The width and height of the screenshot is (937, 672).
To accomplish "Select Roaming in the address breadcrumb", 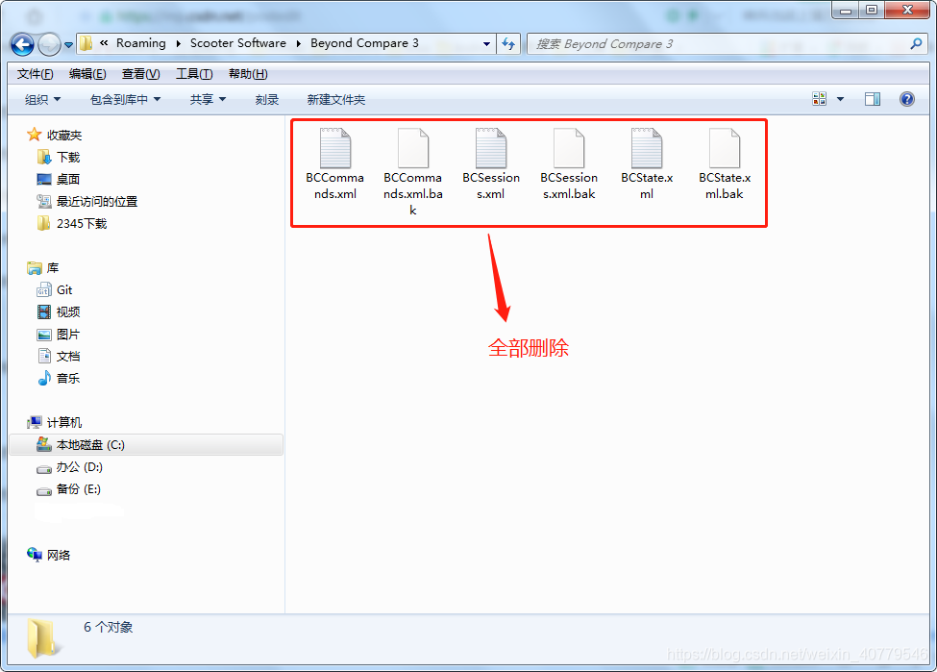I will coord(141,43).
